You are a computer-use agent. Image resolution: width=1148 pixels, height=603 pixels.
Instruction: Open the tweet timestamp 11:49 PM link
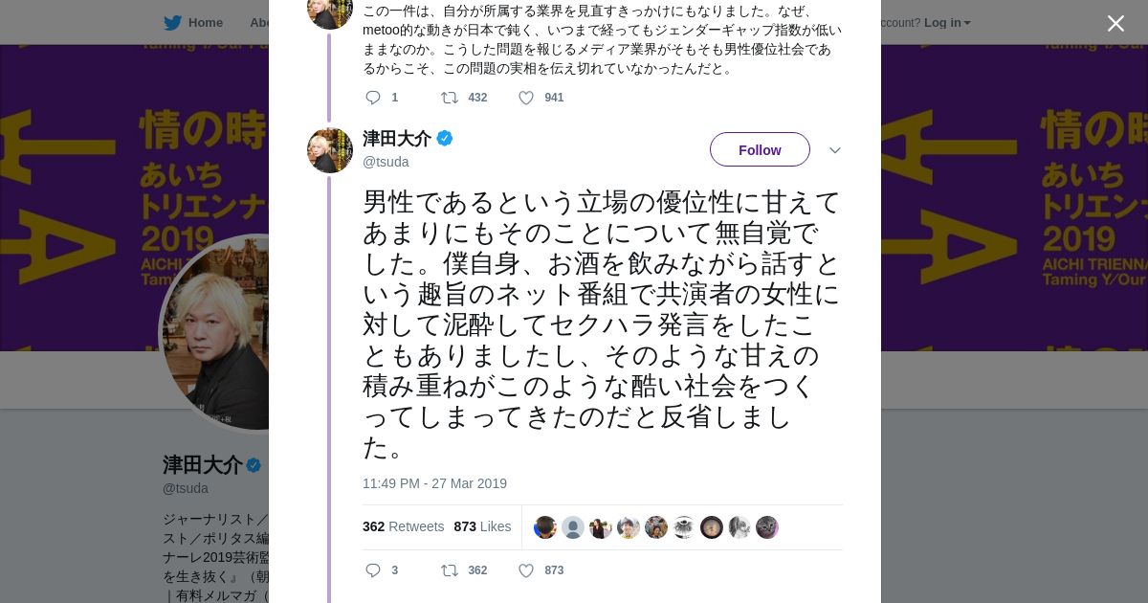[x=434, y=483]
